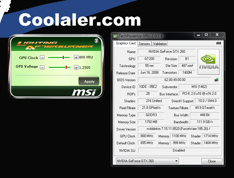This screenshot has width=234, height=178.
Task: Apply the Afterburner settings
Action: click(89, 81)
